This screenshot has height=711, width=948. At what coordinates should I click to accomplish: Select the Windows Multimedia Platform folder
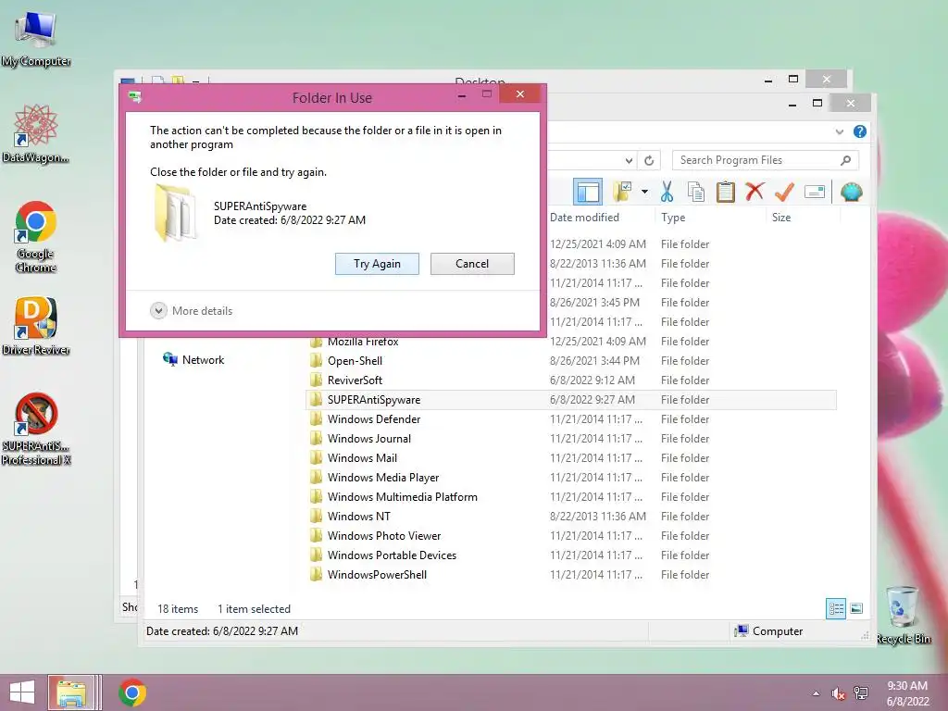pyautogui.click(x=402, y=497)
